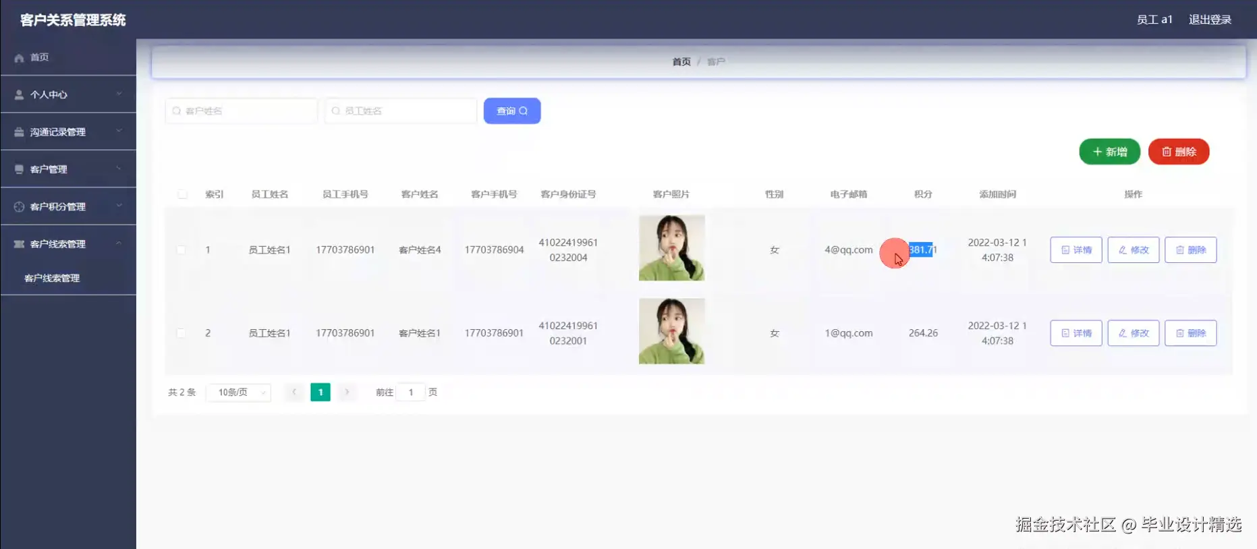Open the 客户管理 menu
This screenshot has height=549, width=1257.
click(x=68, y=169)
